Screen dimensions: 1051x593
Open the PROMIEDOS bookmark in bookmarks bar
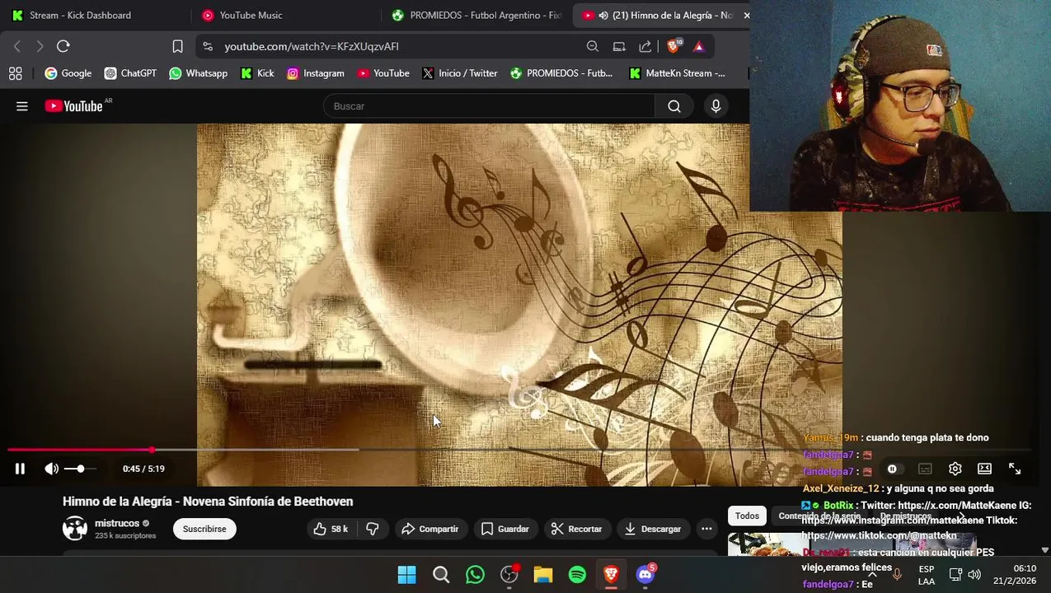pos(561,73)
